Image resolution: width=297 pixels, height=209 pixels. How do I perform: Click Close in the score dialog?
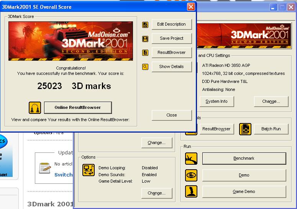click(x=172, y=115)
